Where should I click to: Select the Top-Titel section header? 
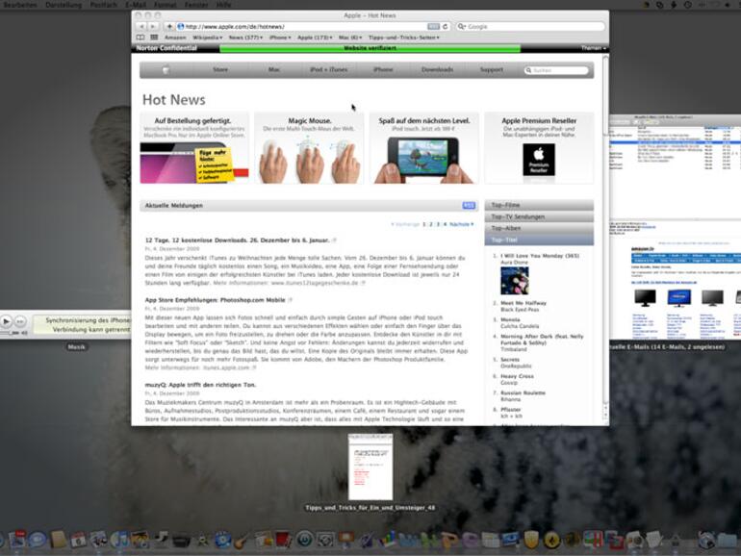click(x=539, y=240)
